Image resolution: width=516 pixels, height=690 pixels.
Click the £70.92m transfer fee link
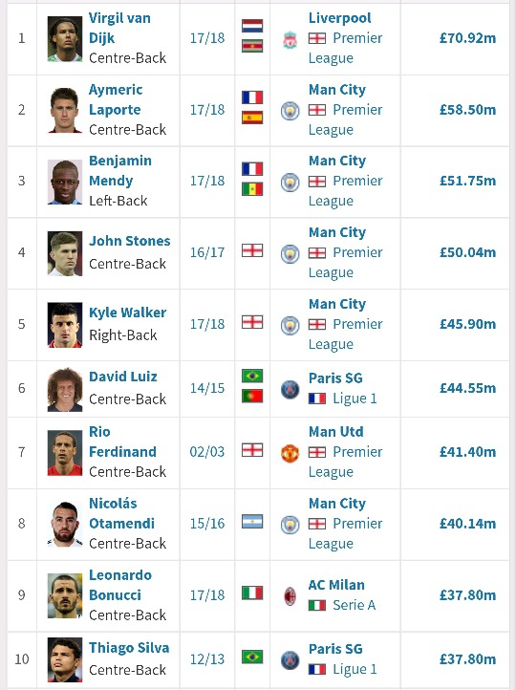pos(467,38)
